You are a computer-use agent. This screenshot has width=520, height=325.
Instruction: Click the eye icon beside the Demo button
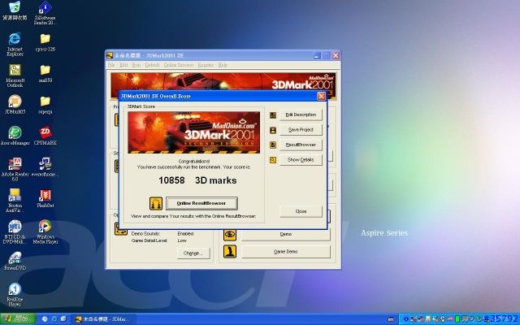click(x=230, y=235)
